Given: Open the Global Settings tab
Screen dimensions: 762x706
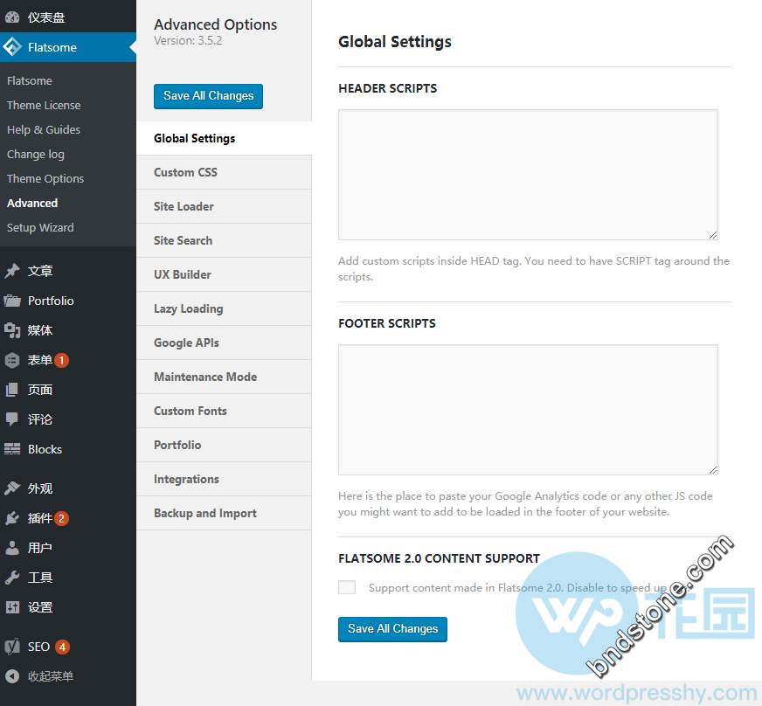Looking at the screenshot, I should [224, 138].
